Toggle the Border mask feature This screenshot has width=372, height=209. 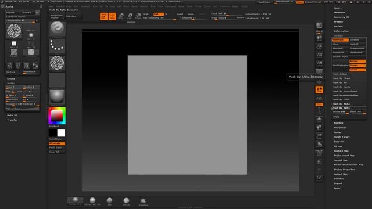(x=357, y=61)
